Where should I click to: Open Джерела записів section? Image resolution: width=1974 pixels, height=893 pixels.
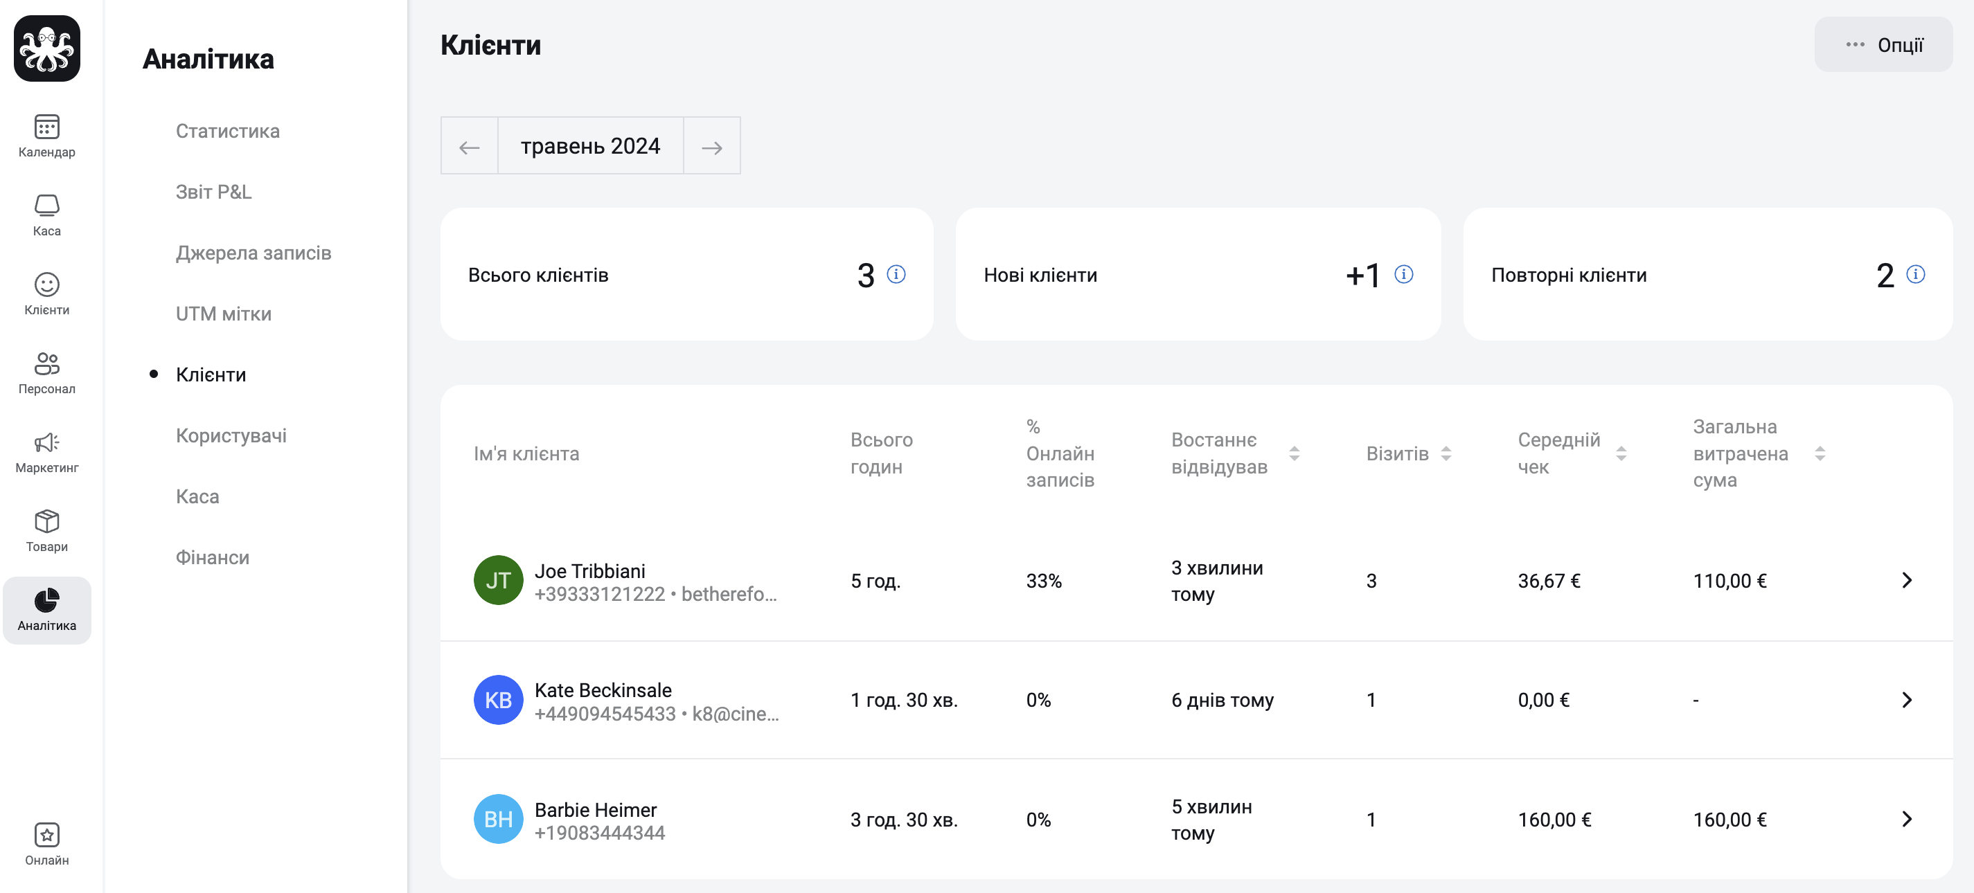click(254, 253)
